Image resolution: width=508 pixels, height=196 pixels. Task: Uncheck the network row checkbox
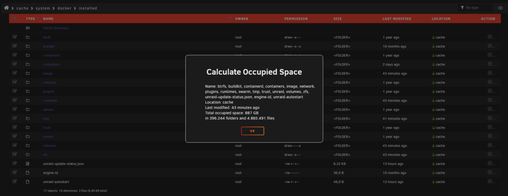15,82
